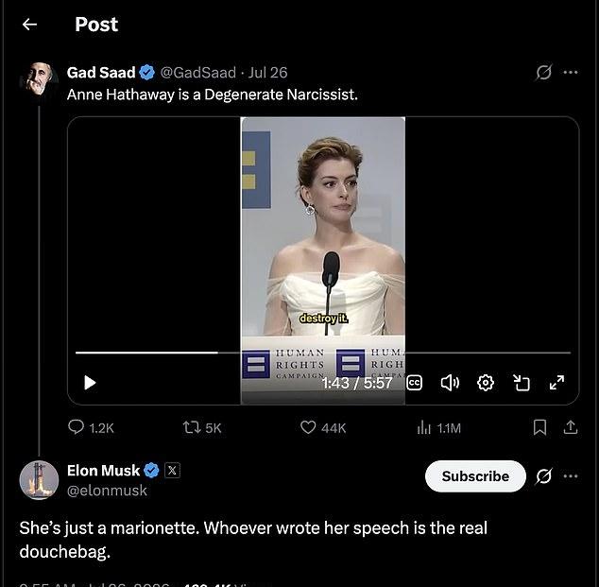Repost Gad Saad's post
This screenshot has height=587, width=599.
(202, 427)
